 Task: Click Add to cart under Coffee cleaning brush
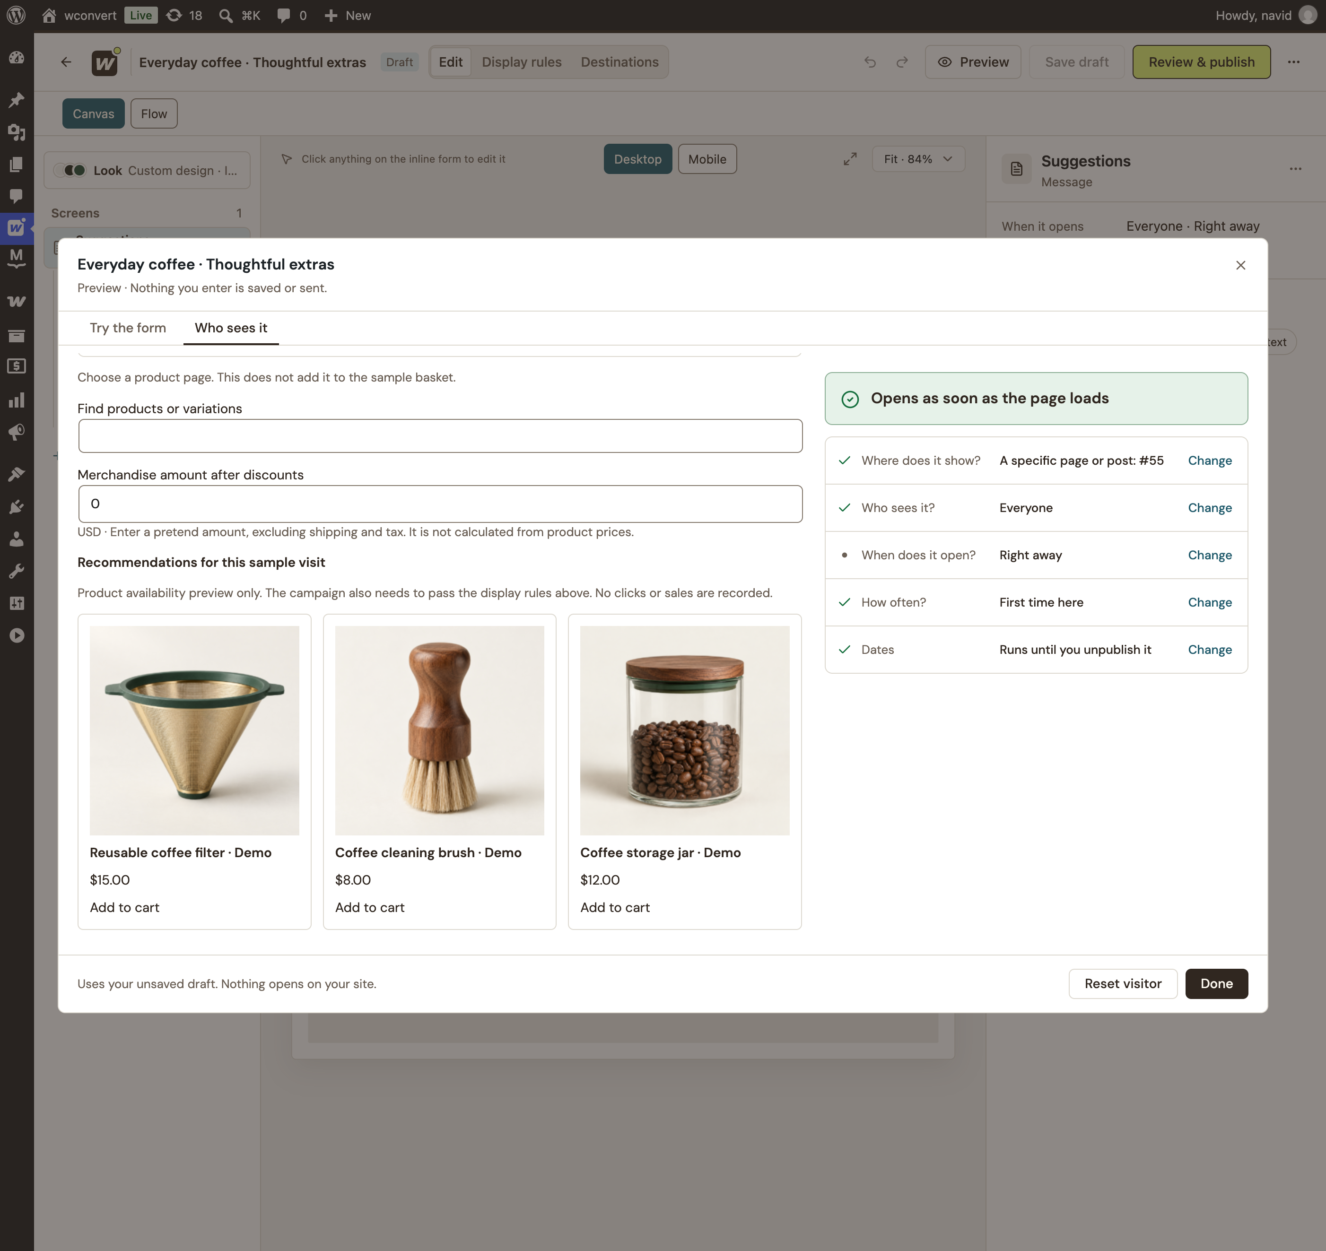click(369, 908)
